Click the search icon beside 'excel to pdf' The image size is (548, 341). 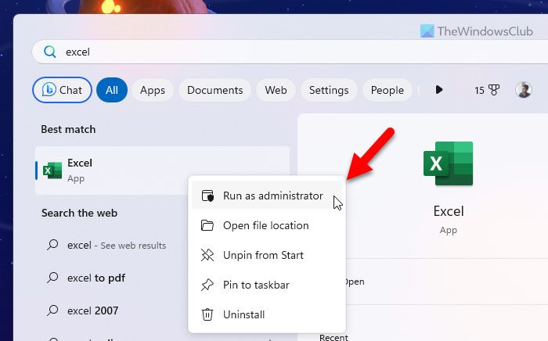point(52,278)
